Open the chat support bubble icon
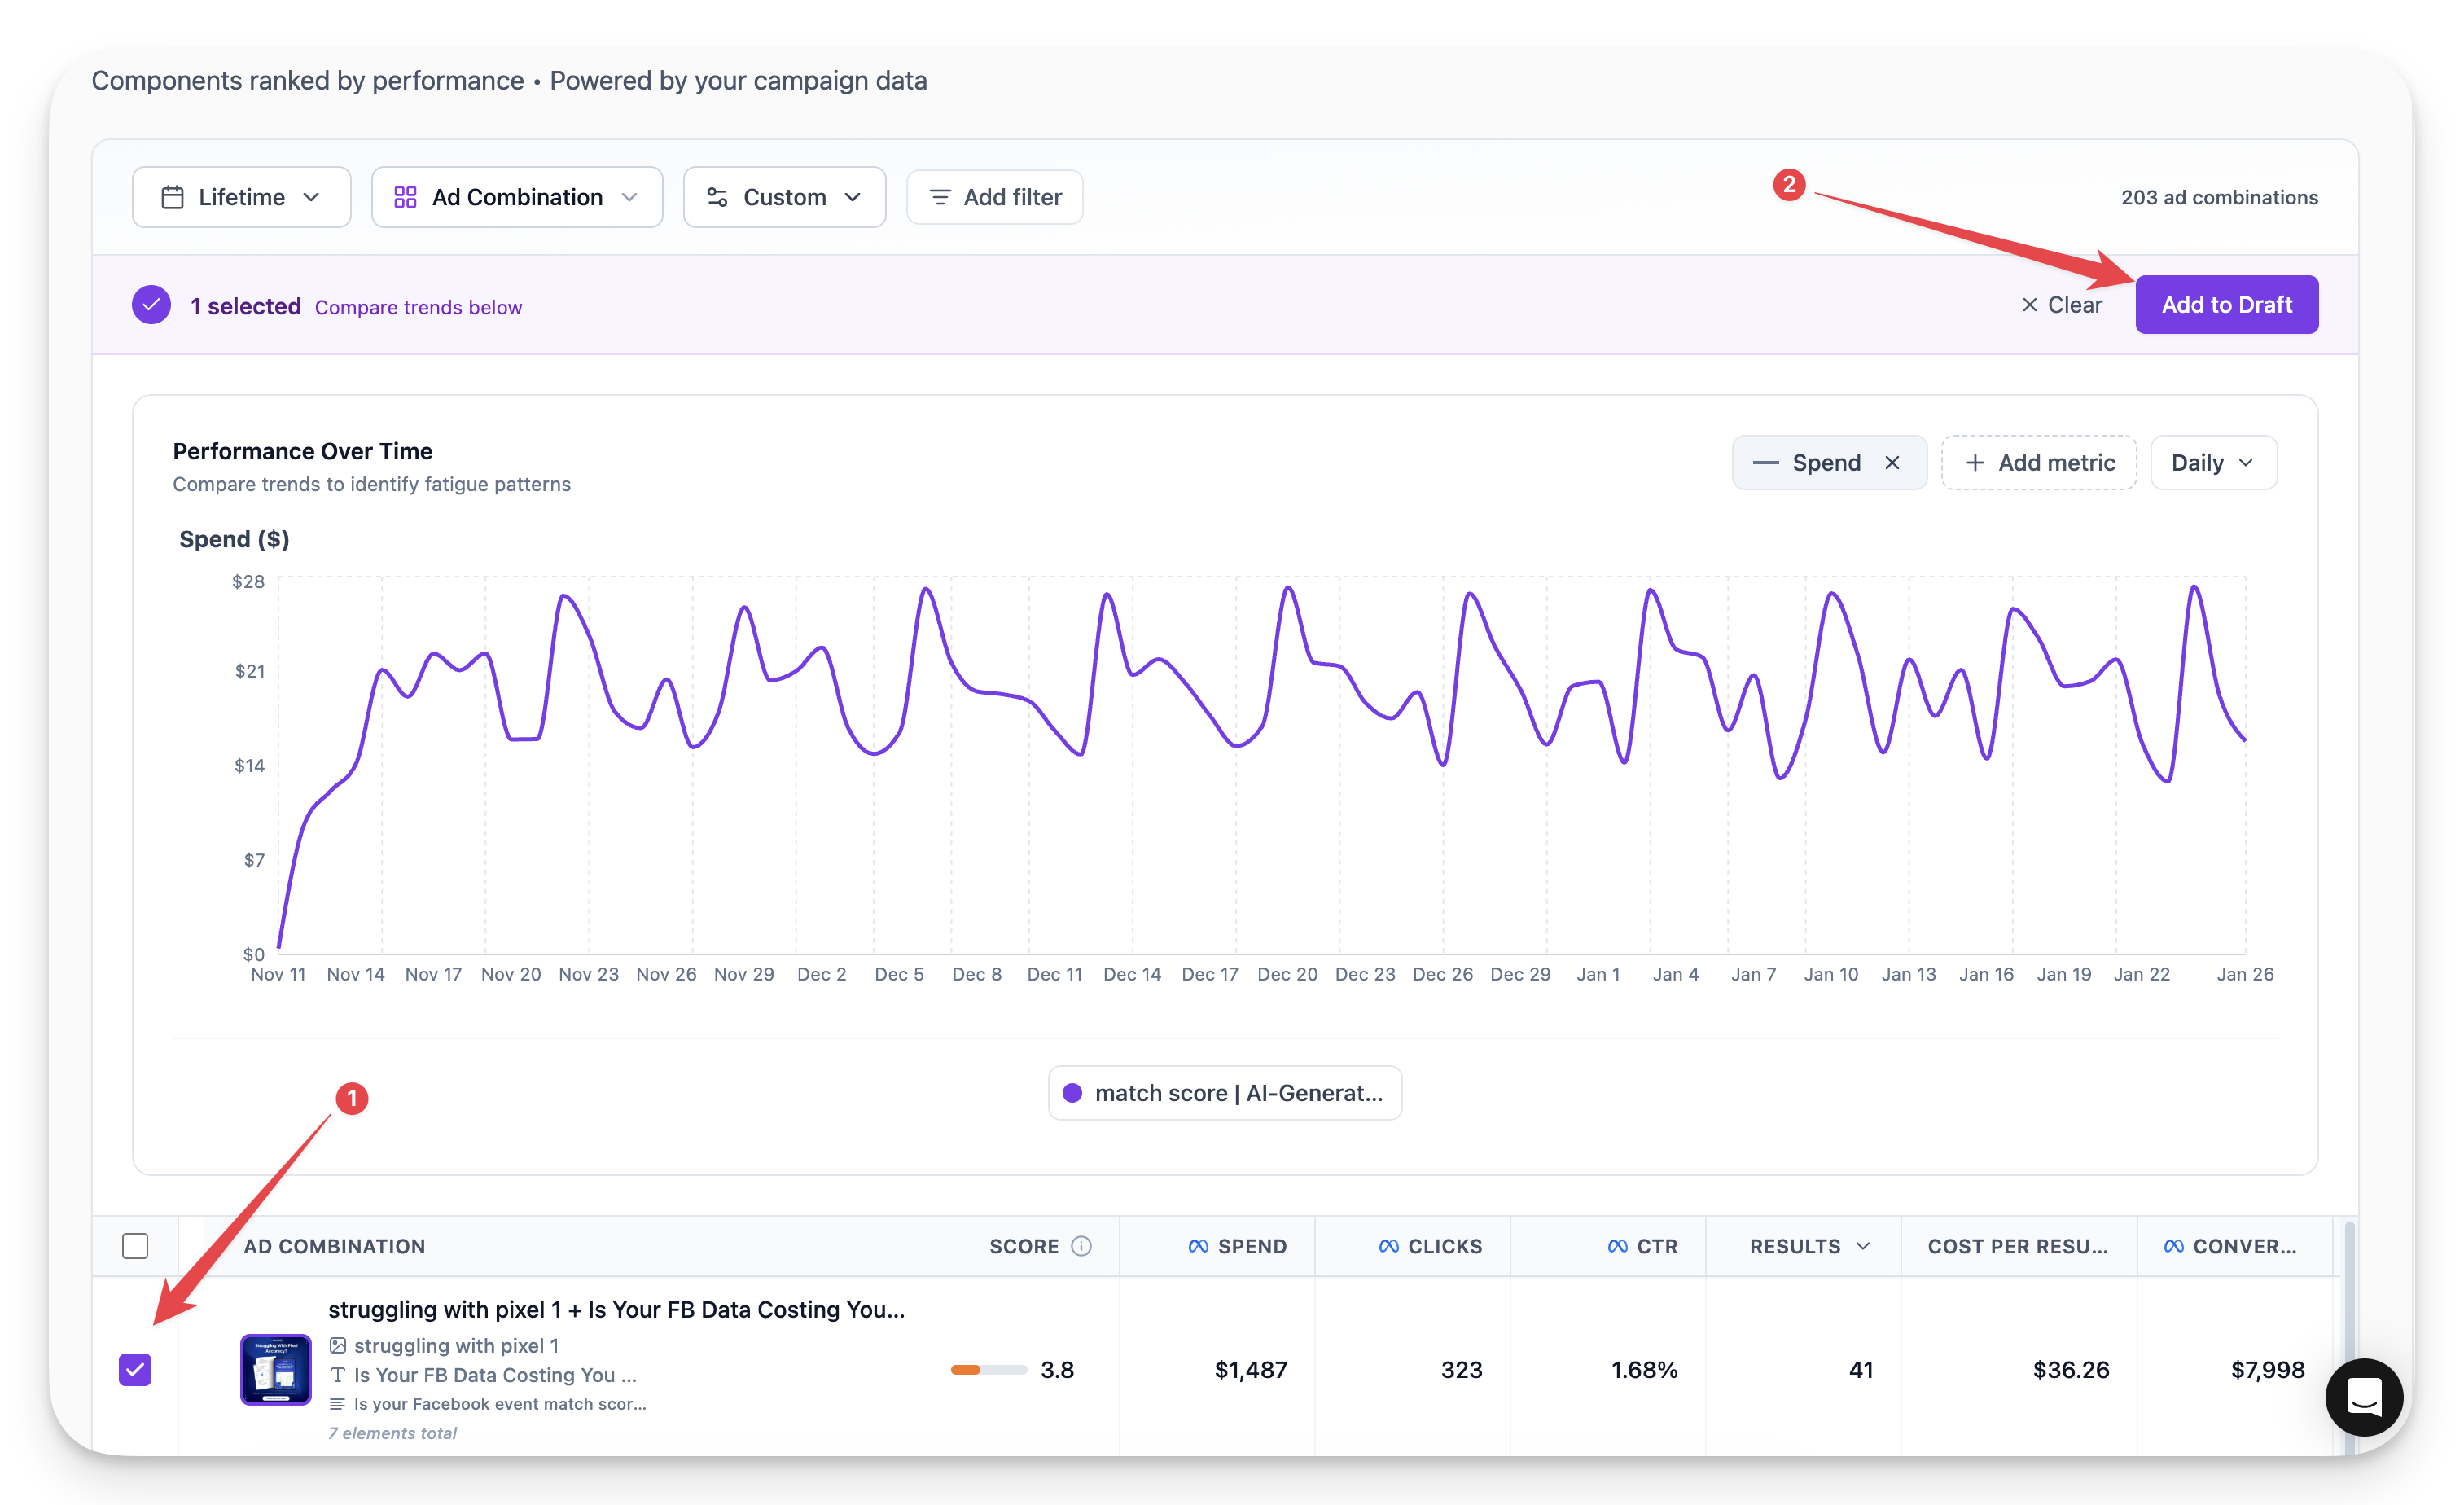This screenshot has height=1505, width=2464. (x=2363, y=1397)
